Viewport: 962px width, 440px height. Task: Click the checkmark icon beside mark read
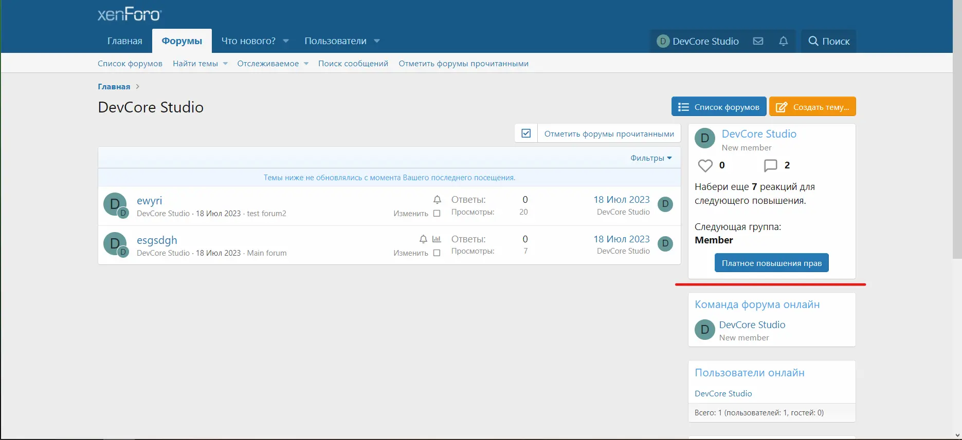coord(526,133)
